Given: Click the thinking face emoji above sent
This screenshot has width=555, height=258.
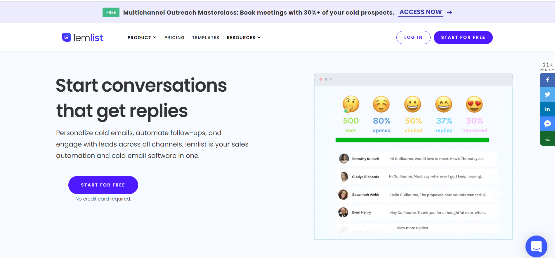Looking at the screenshot, I should pos(351,104).
